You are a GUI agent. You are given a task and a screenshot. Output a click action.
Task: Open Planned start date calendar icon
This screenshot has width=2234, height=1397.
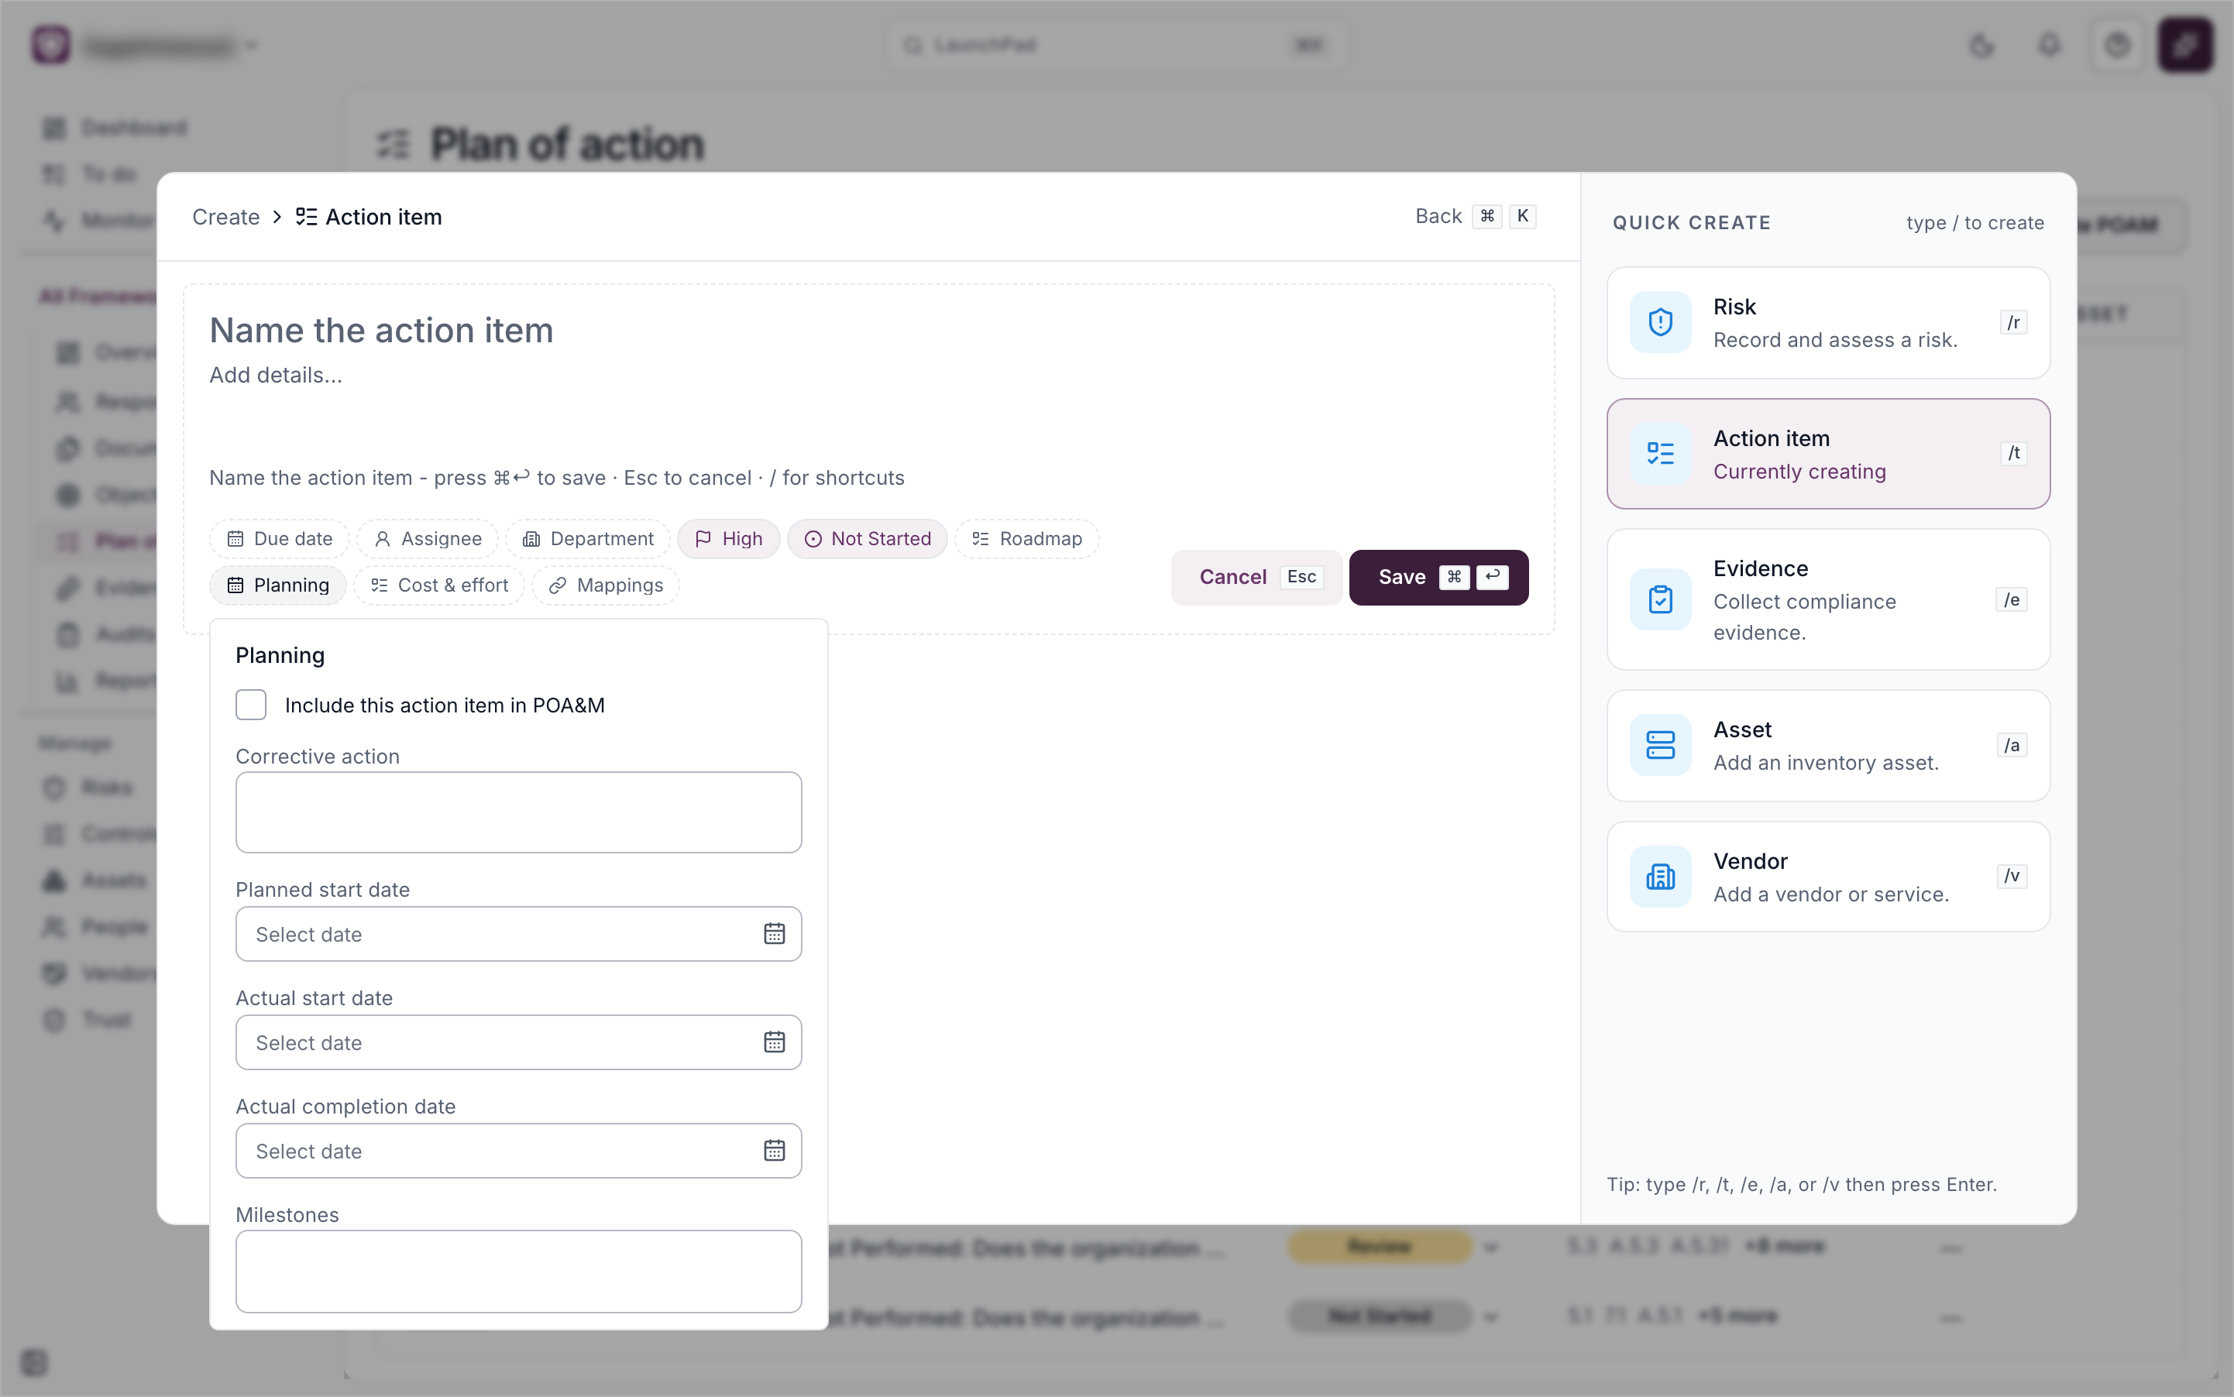point(775,934)
